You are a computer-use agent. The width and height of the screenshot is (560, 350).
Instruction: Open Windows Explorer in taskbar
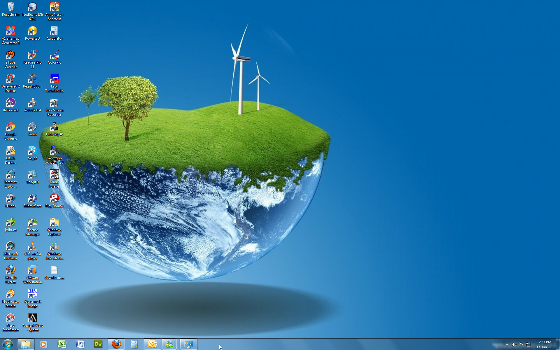click(x=26, y=344)
